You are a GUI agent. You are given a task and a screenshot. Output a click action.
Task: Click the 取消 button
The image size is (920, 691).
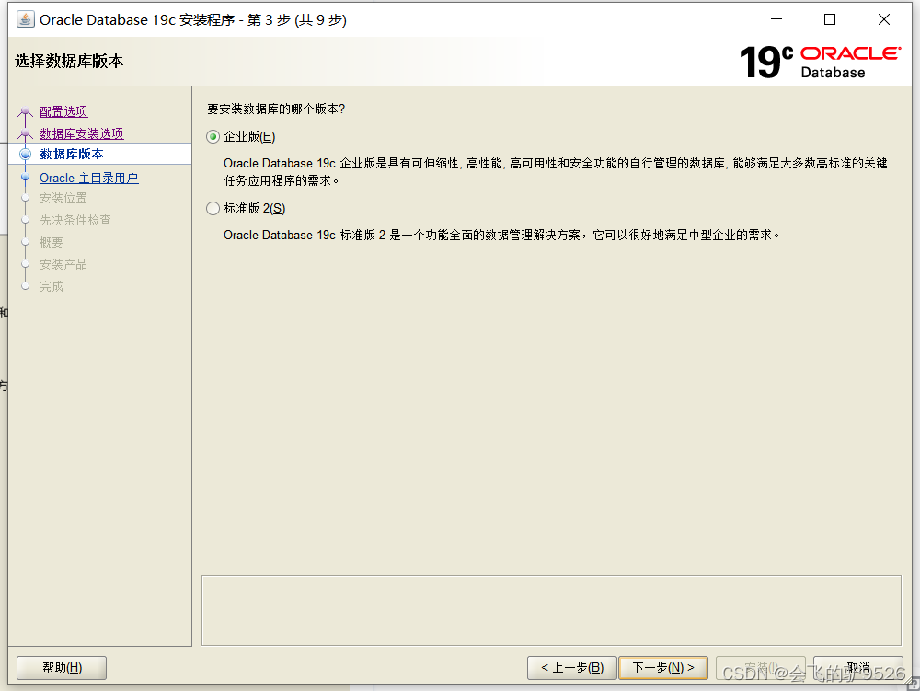(x=857, y=667)
